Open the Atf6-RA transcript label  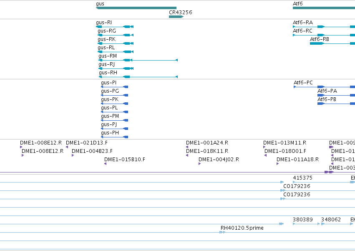[303, 23]
